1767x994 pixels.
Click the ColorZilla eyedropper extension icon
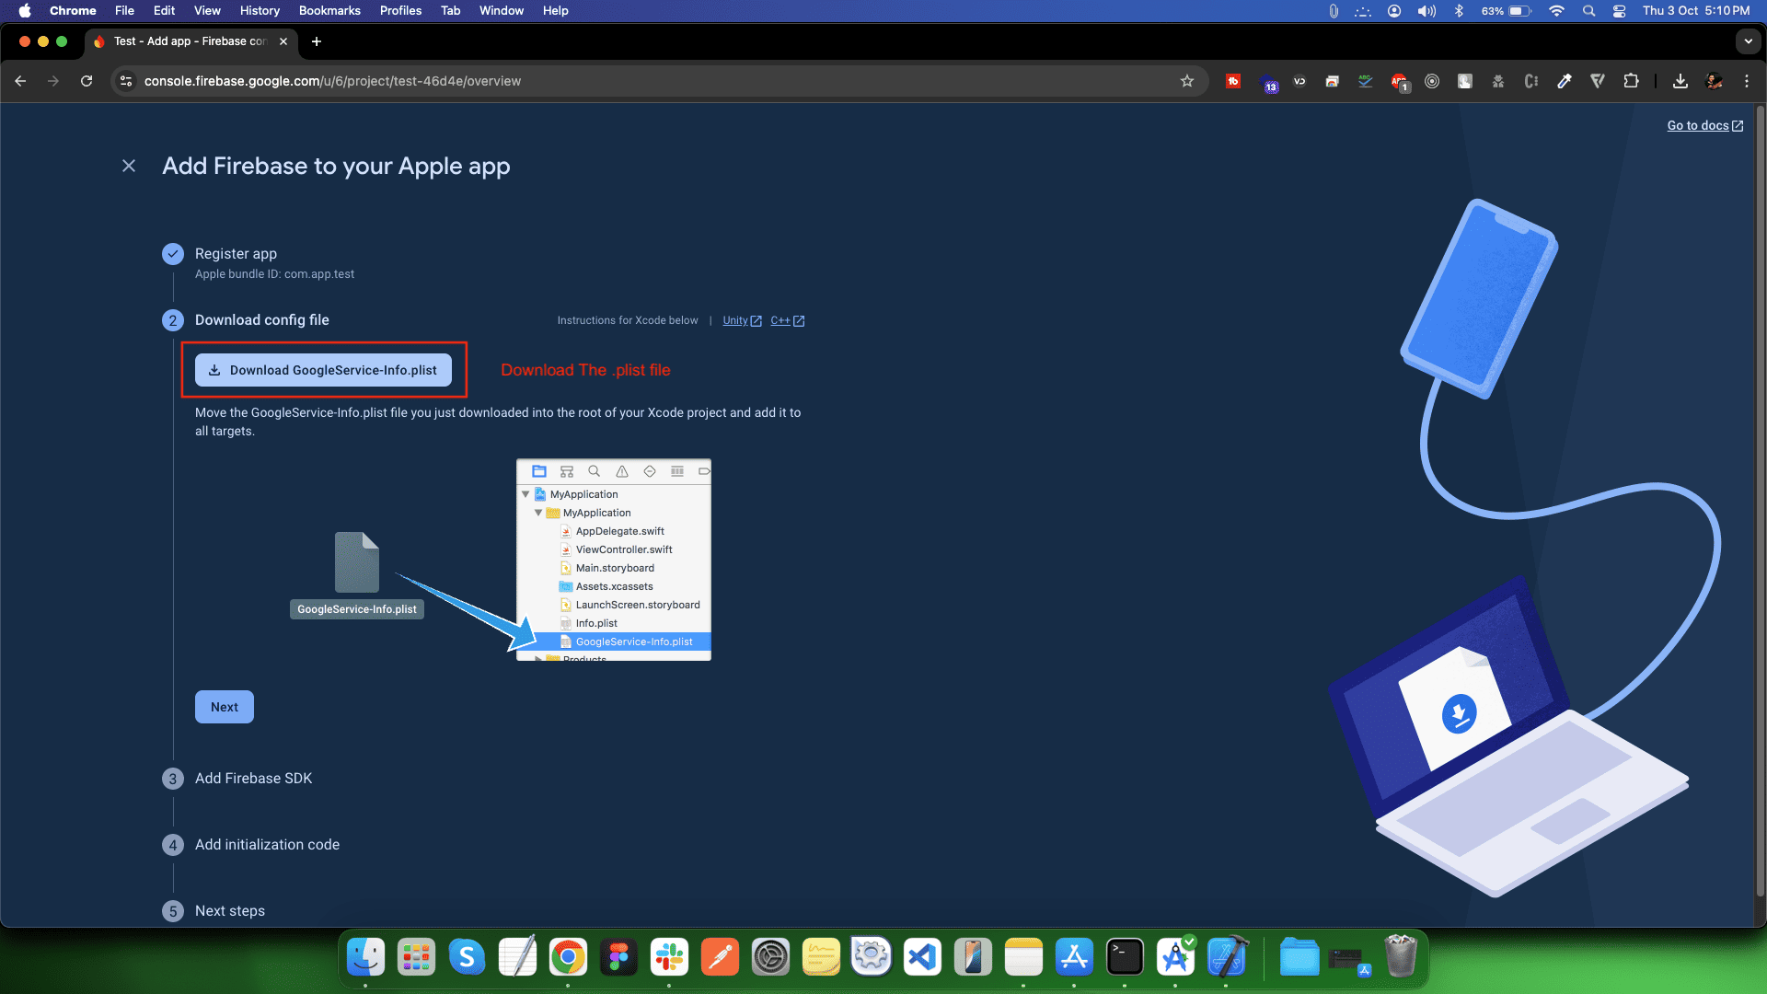click(1565, 81)
